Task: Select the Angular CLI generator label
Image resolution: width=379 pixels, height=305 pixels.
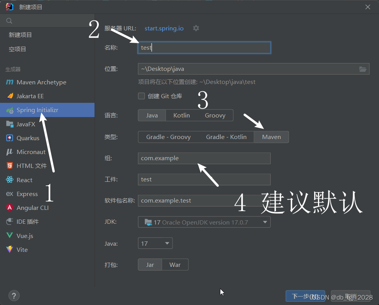Action: [33, 208]
